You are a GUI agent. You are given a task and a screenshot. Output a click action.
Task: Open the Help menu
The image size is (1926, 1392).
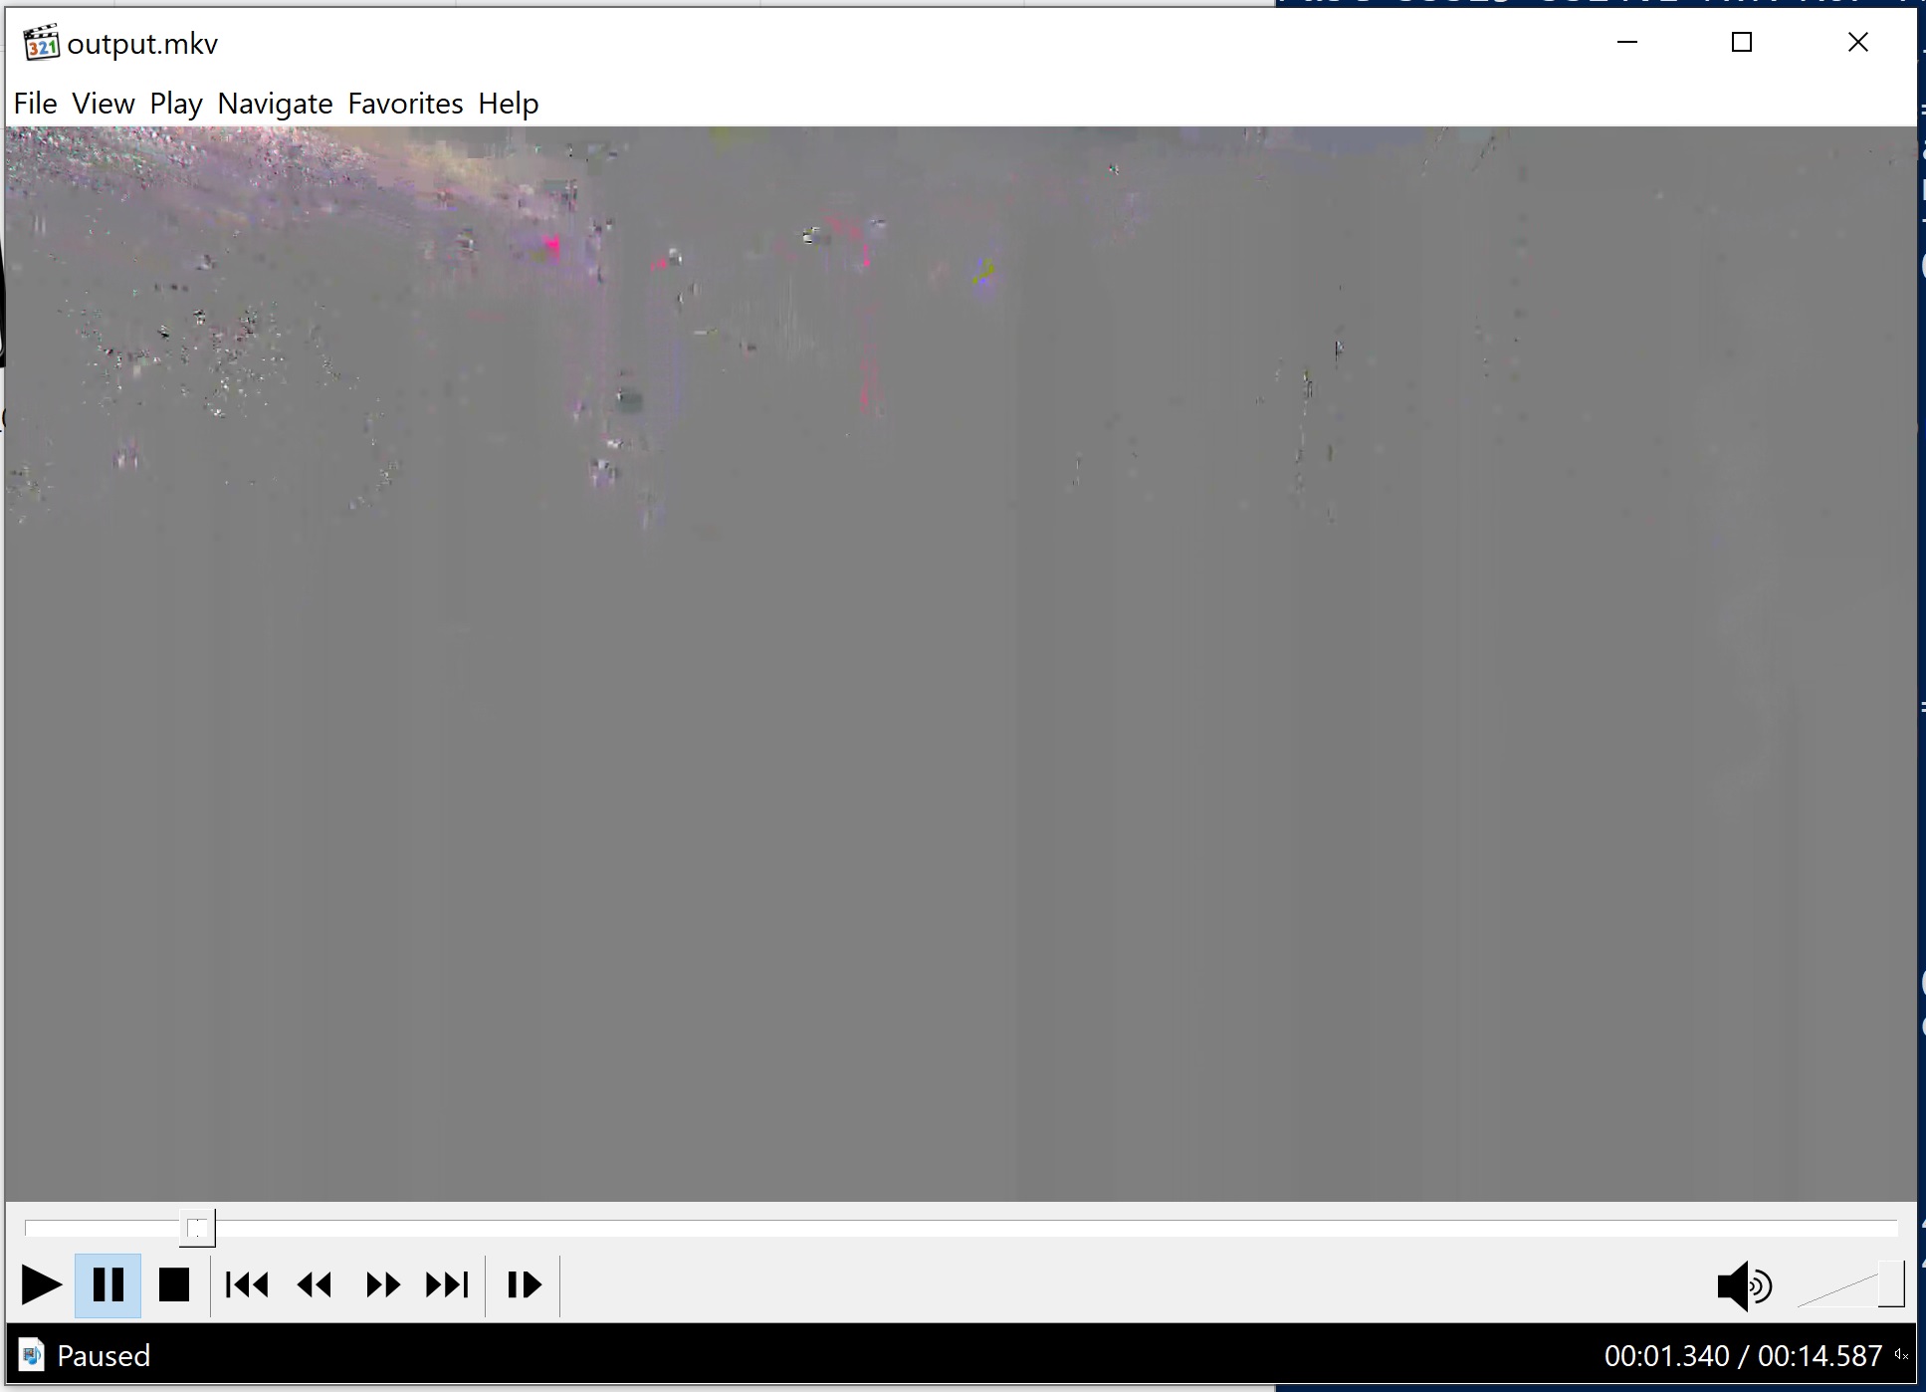(x=508, y=104)
